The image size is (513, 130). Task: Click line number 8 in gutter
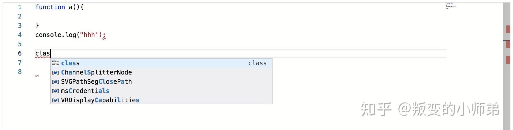coord(20,72)
